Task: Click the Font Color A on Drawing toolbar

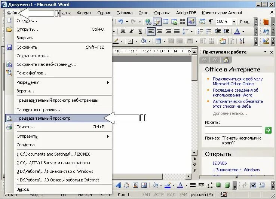Action: click(180, 185)
